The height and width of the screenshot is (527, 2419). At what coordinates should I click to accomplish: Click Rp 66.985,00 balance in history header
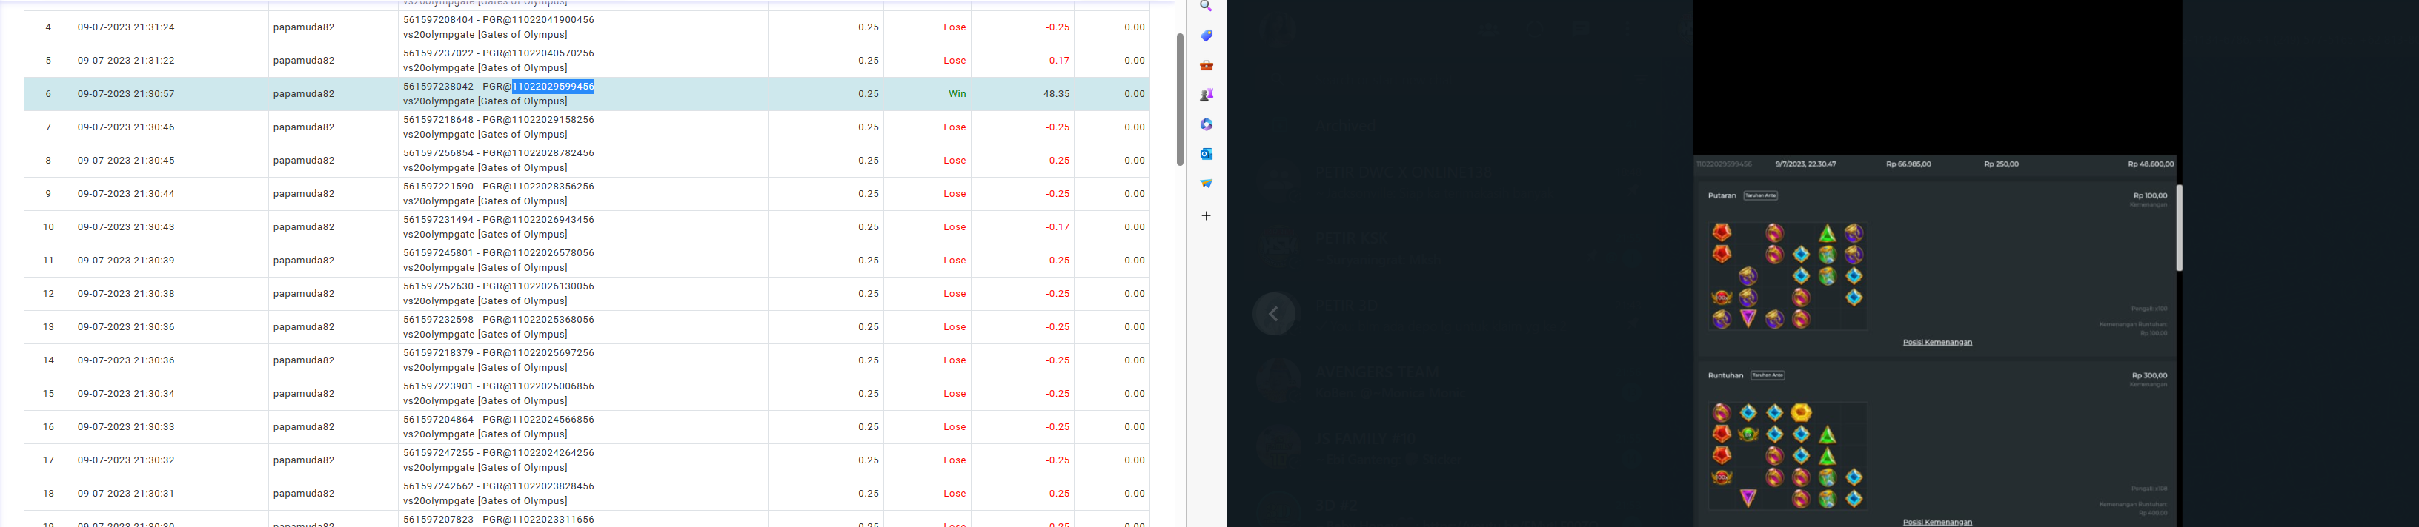(x=1908, y=164)
